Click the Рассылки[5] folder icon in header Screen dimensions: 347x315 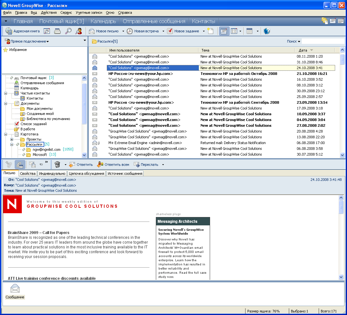[x=95, y=41]
